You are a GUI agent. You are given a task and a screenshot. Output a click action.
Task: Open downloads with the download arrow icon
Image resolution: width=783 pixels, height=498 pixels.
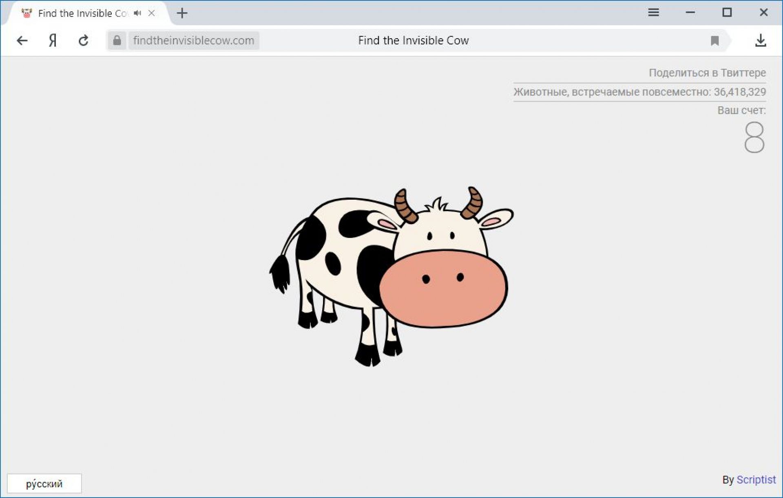coord(760,40)
